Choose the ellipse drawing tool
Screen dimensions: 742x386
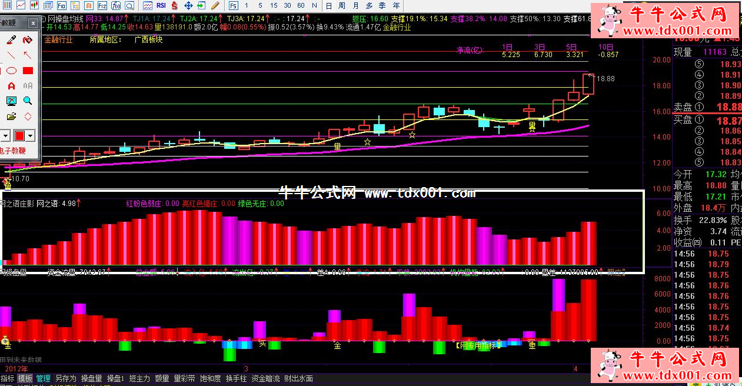pos(11,71)
